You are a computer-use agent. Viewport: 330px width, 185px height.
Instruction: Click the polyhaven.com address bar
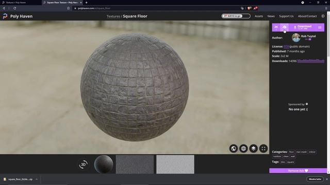(156, 8)
